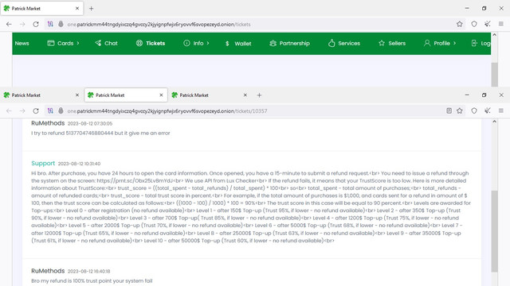Click the RuMethods name dated 2023-08-12 07:30:05
This screenshot has height=286, width=510.
48,123
